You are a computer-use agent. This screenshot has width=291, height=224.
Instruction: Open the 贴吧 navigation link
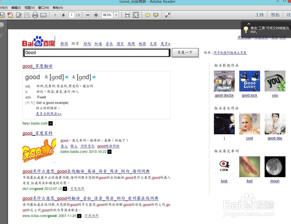point(87,44)
